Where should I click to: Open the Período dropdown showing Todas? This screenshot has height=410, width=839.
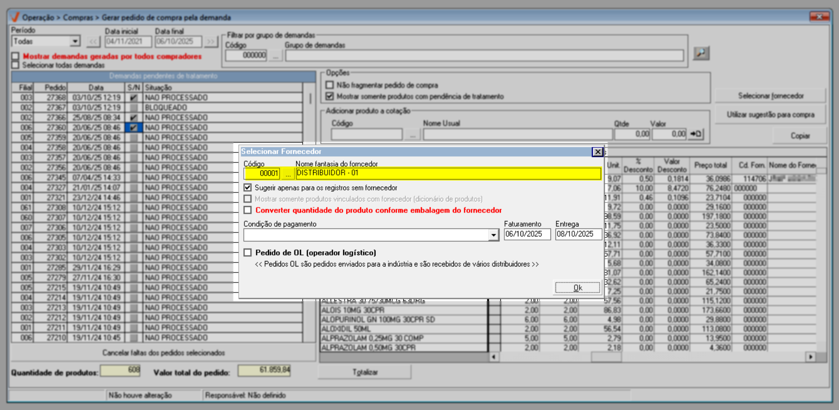(75, 41)
